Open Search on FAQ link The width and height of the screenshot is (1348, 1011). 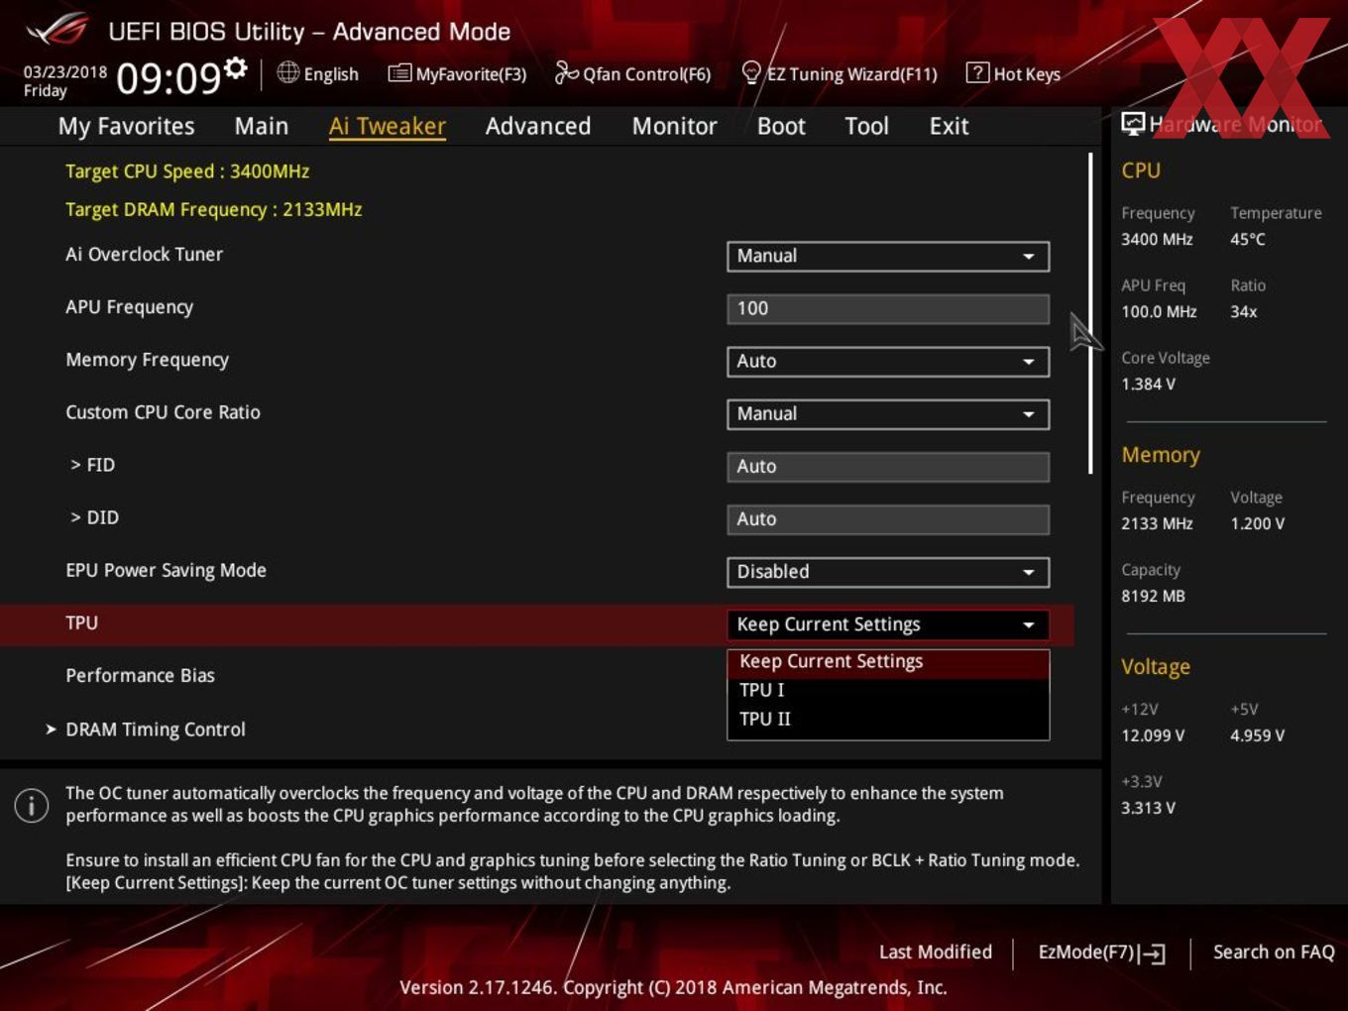pos(1274,952)
